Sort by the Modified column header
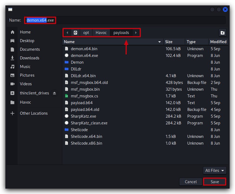This screenshot has height=194, width=235. pyautogui.click(x=218, y=42)
